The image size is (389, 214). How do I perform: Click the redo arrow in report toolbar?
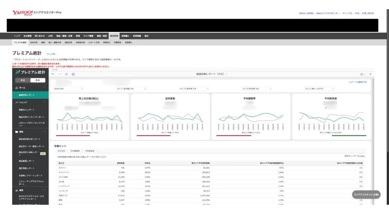60,74
